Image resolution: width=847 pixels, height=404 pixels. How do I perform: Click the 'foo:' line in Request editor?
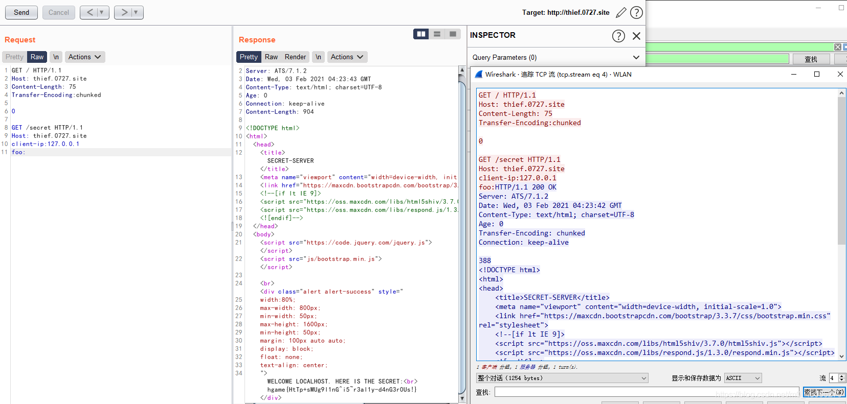[x=18, y=152]
